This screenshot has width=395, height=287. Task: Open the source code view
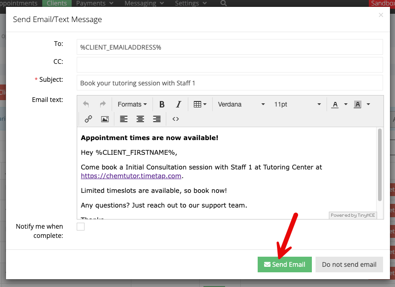click(175, 119)
